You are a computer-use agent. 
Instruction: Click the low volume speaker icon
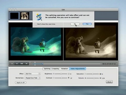pyautogui.click(x=85, y=78)
